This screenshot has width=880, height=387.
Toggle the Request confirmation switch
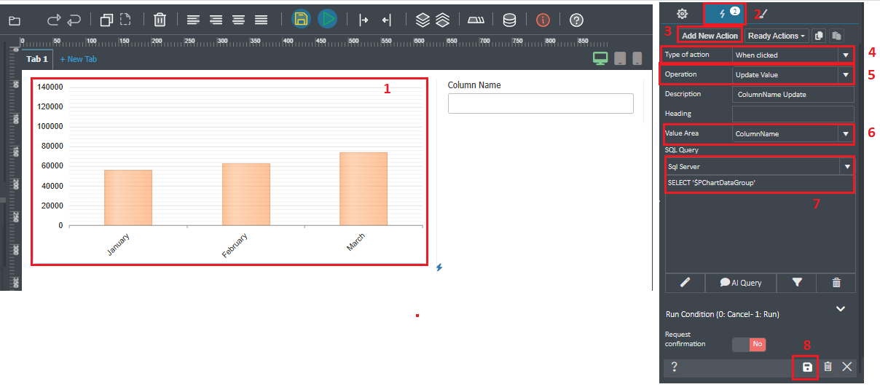749,344
